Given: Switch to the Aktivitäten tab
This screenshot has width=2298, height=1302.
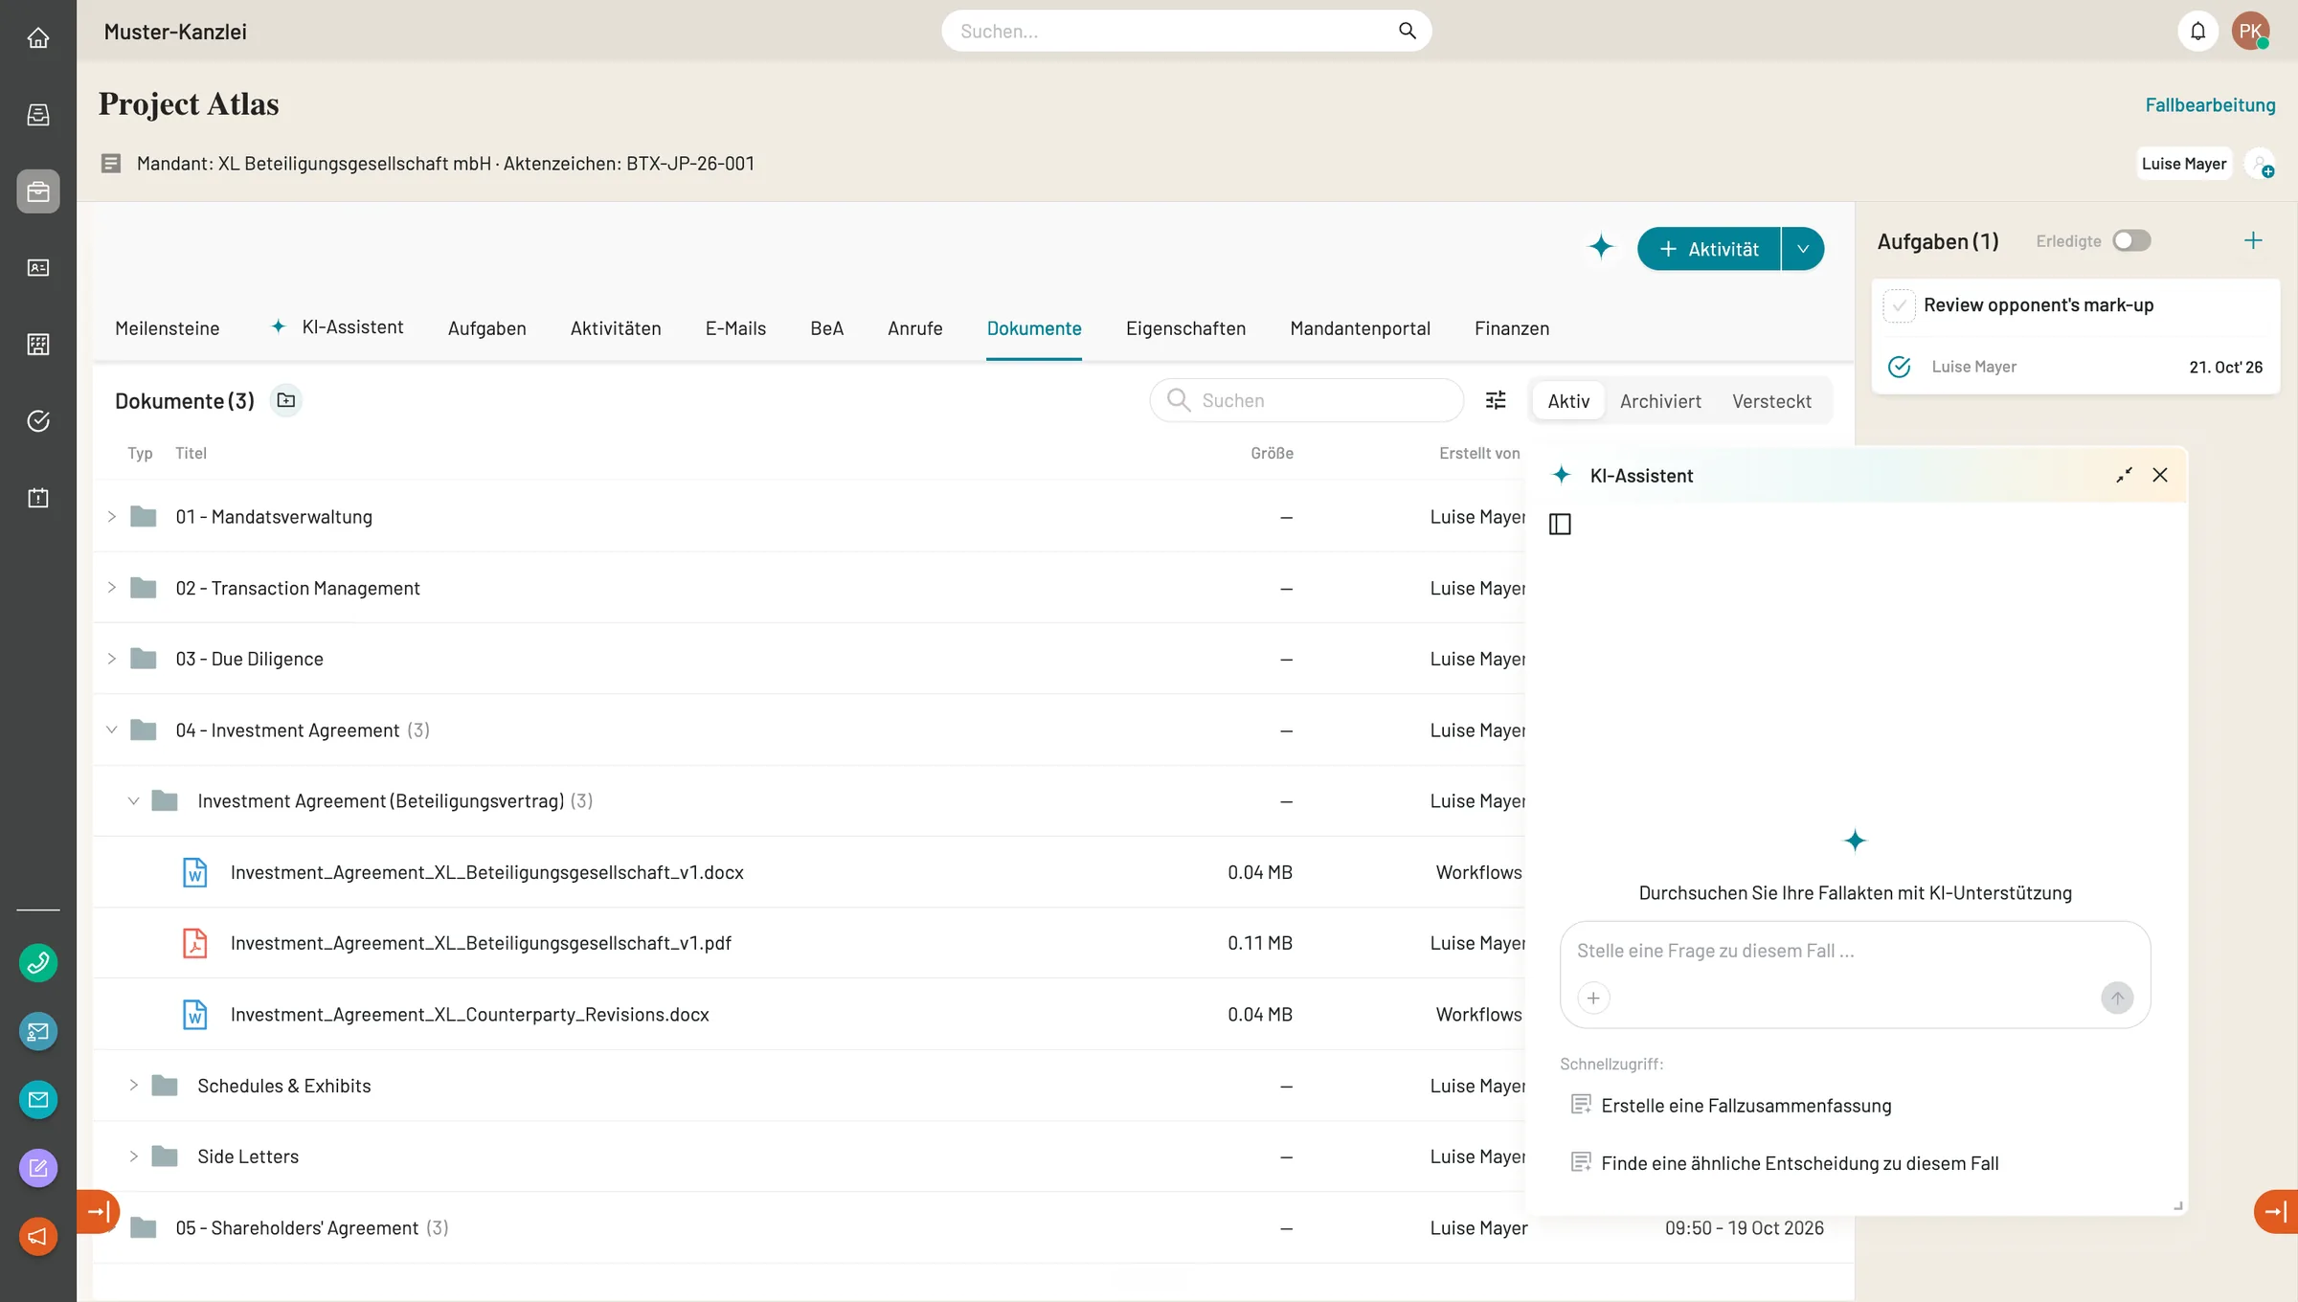Looking at the screenshot, I should [x=616, y=328].
